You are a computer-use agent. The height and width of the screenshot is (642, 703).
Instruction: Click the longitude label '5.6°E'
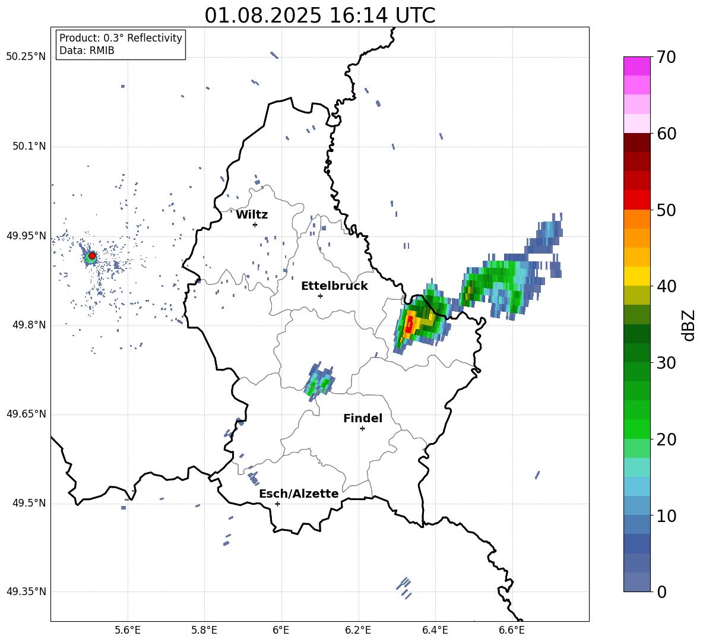click(x=128, y=630)
